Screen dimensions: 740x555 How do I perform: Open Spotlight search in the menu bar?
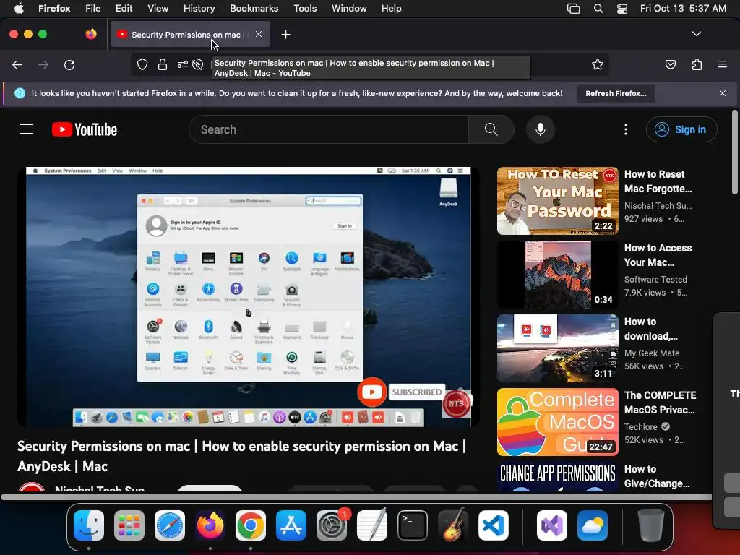(598, 8)
